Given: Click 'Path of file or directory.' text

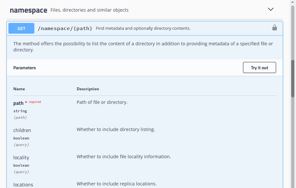Looking at the screenshot, I should 102,102.
